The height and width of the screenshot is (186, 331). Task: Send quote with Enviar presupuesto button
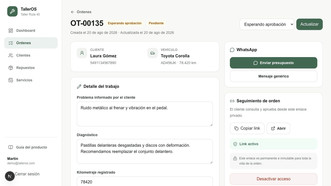pyautogui.click(x=274, y=63)
